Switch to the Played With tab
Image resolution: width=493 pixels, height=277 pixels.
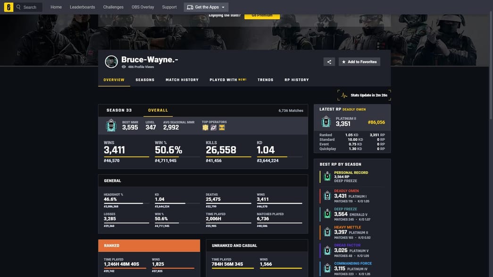(x=223, y=80)
